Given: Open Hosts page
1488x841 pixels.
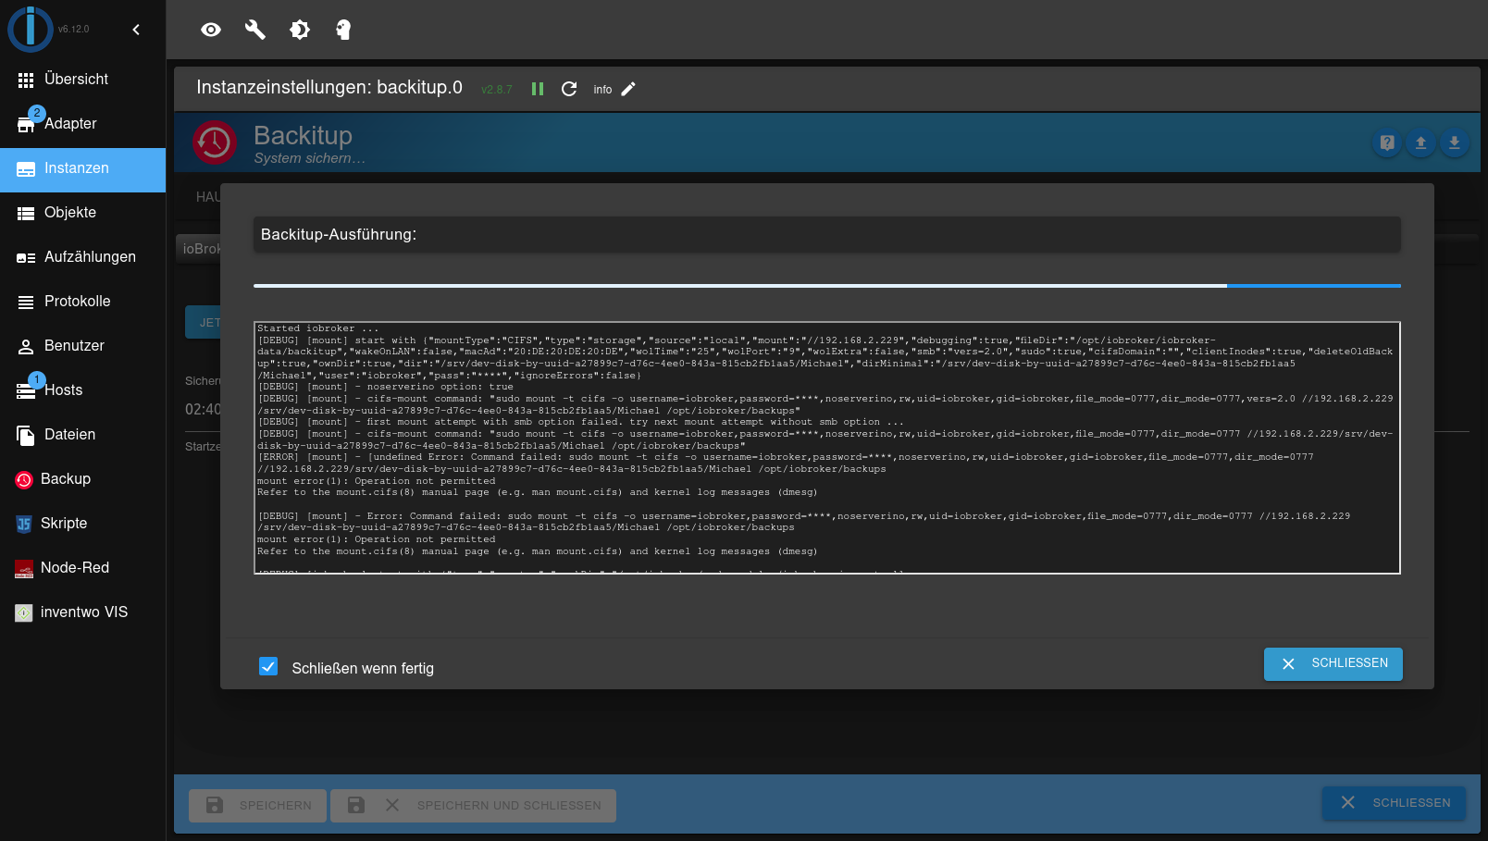Looking at the screenshot, I should (83, 390).
